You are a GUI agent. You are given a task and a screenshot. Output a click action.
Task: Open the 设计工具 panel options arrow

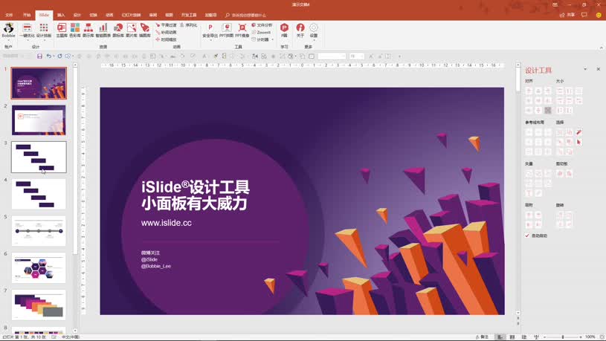[x=585, y=69]
